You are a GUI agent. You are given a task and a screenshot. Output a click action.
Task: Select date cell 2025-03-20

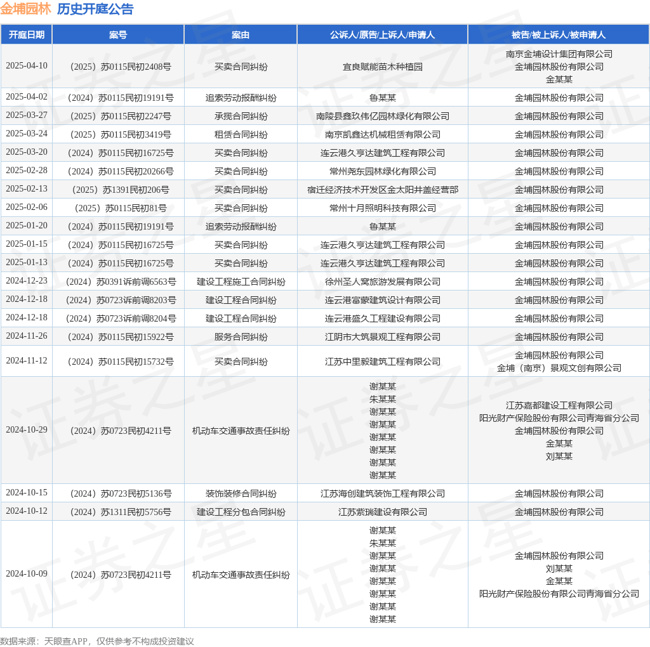click(x=27, y=152)
